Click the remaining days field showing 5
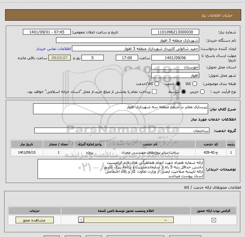This screenshot has width=245, height=237. [93, 58]
